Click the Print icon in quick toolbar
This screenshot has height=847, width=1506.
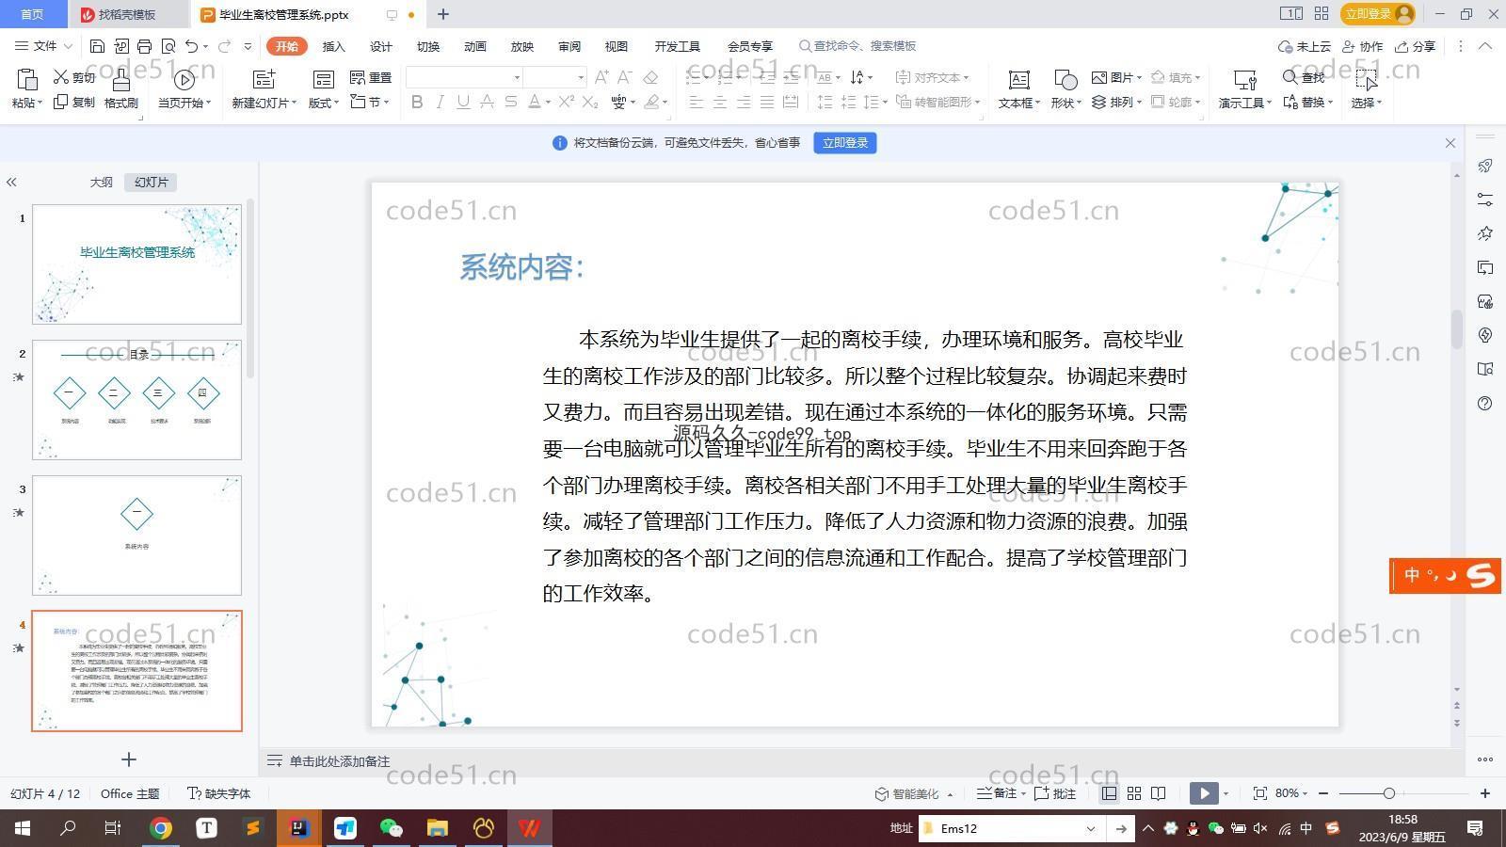coord(144,46)
